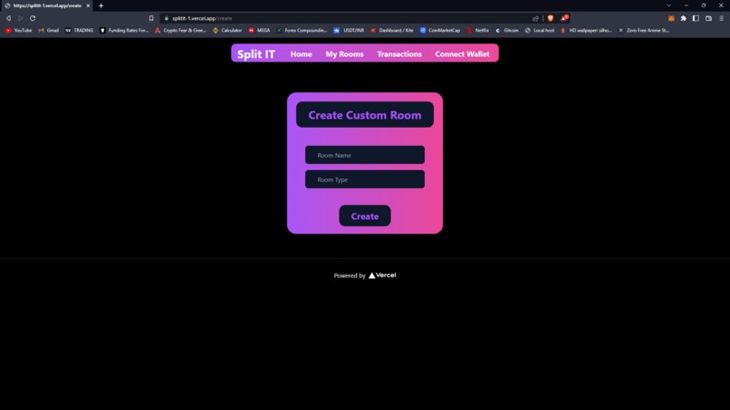Screen dimensions: 730x410
Task: Open Transactions page
Action: point(399,54)
